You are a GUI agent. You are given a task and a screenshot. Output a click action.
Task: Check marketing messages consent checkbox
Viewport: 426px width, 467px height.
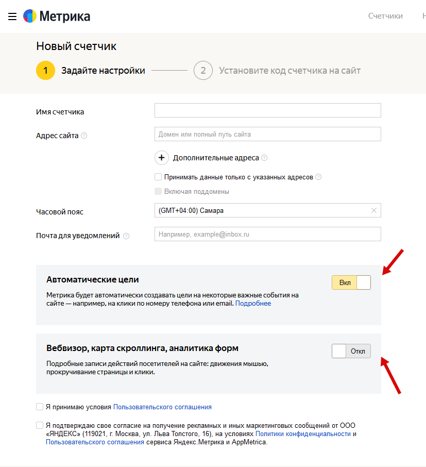point(40,425)
